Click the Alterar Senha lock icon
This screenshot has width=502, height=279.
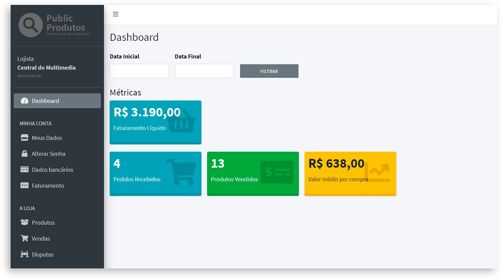[x=24, y=154]
